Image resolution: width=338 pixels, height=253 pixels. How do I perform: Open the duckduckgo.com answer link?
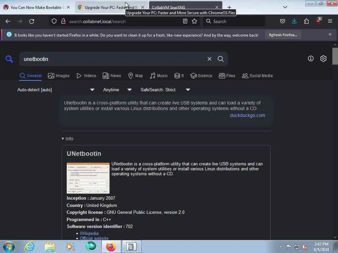click(x=248, y=115)
